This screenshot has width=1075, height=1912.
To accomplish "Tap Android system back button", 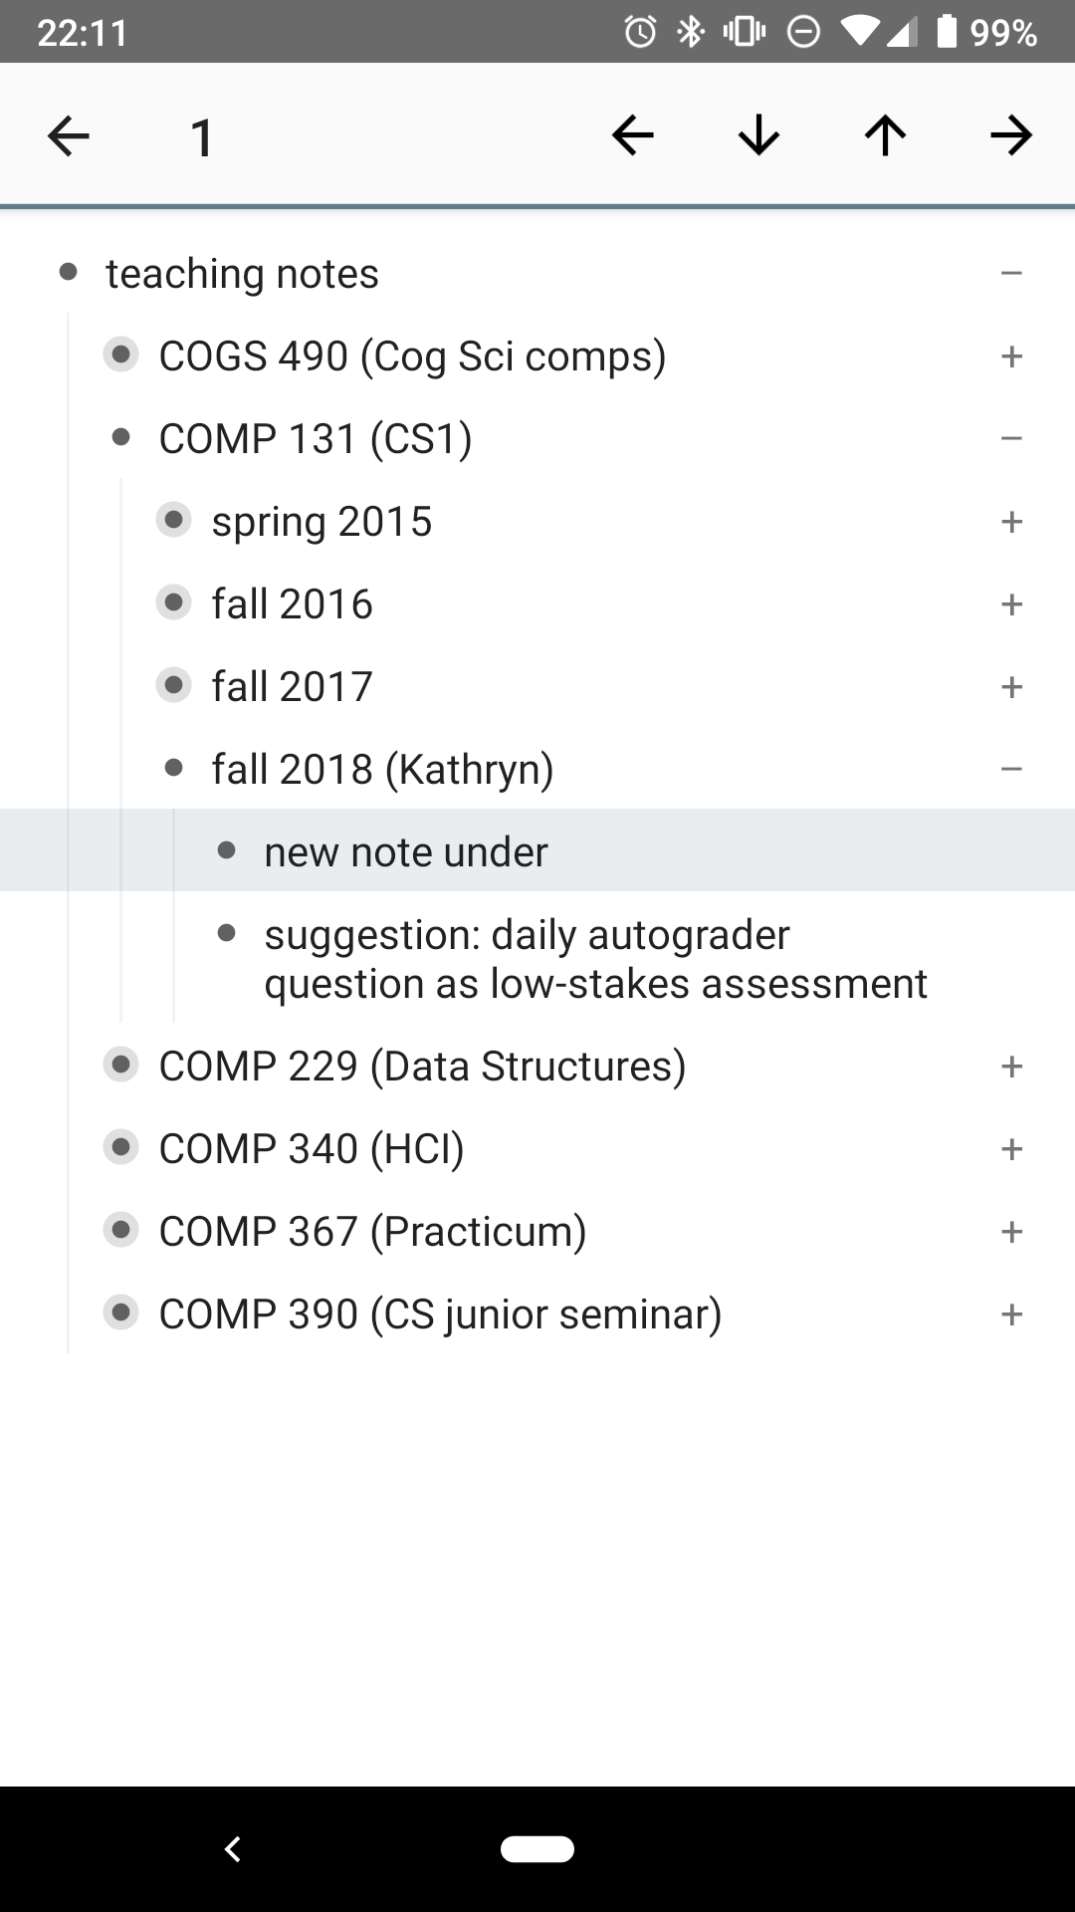I will [233, 1849].
